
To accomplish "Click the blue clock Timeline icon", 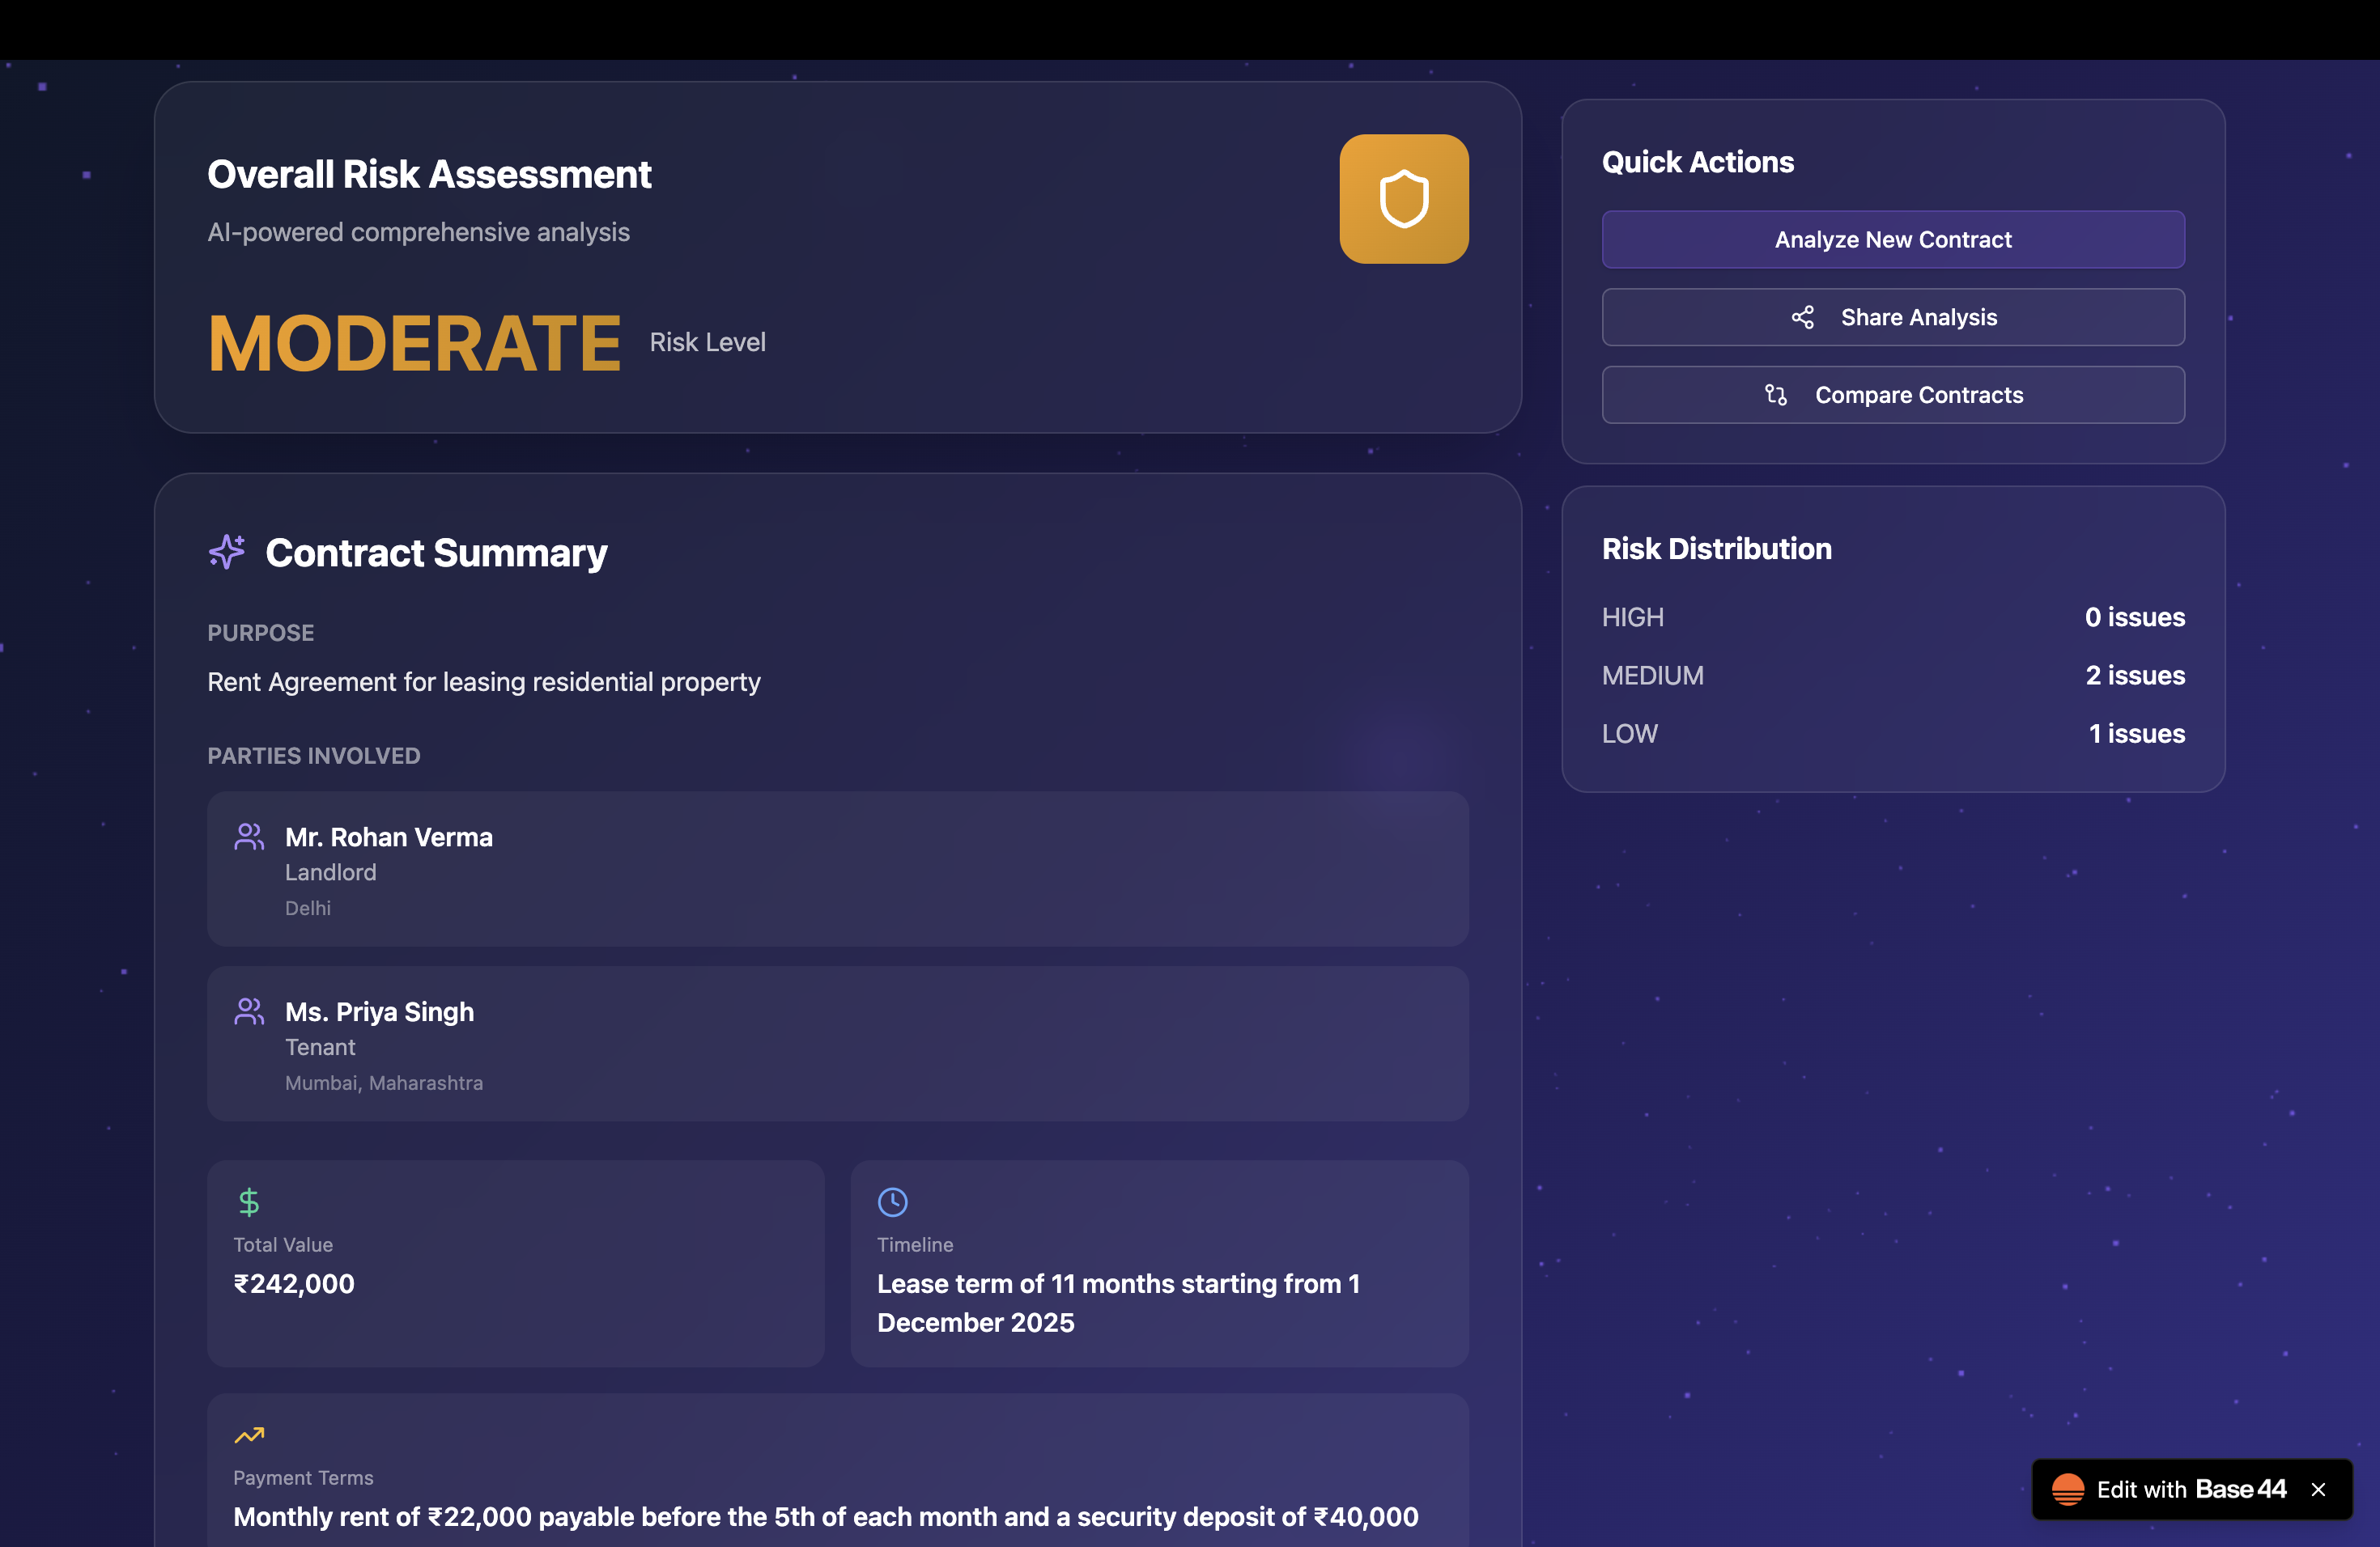I will tap(892, 1202).
